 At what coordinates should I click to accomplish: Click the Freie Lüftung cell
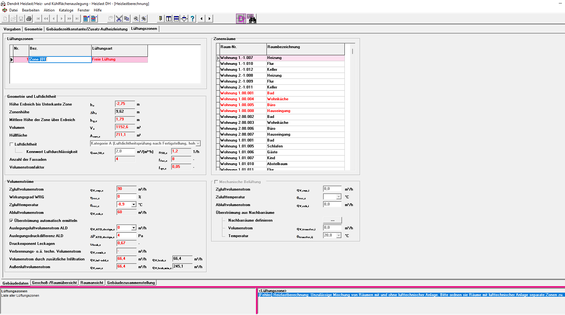tap(120, 60)
